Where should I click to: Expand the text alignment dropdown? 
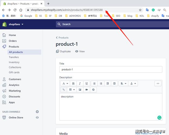(123, 83)
